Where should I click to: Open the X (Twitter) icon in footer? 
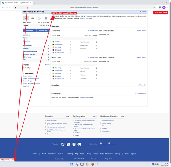tap(68, 144)
